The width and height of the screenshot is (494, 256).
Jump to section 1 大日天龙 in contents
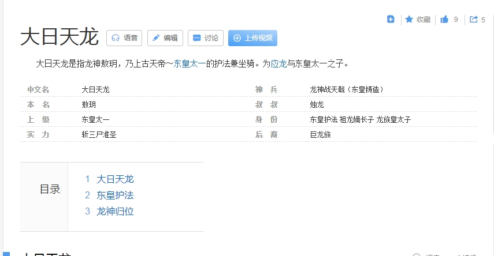(x=115, y=179)
